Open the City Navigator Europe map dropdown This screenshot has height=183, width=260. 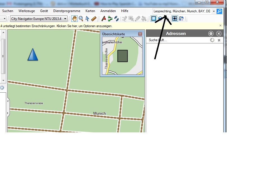click(x=39, y=19)
